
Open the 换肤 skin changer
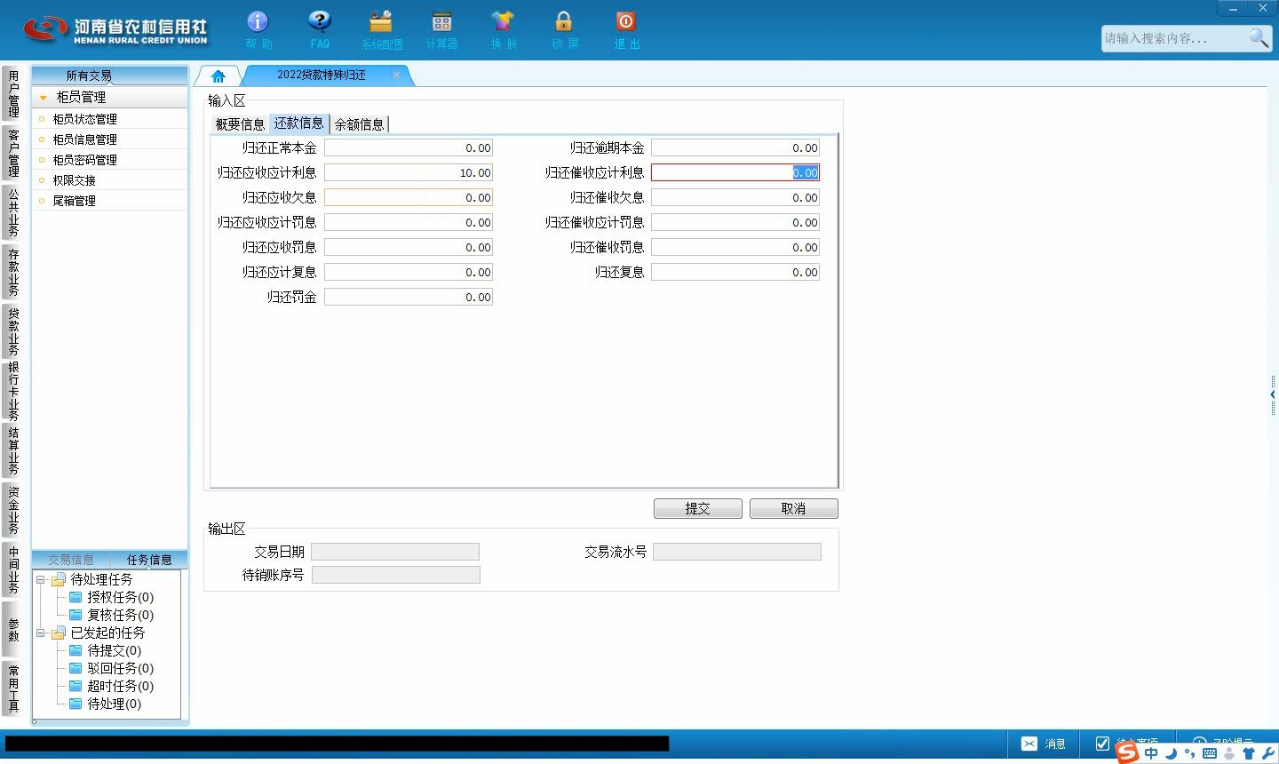(x=503, y=22)
